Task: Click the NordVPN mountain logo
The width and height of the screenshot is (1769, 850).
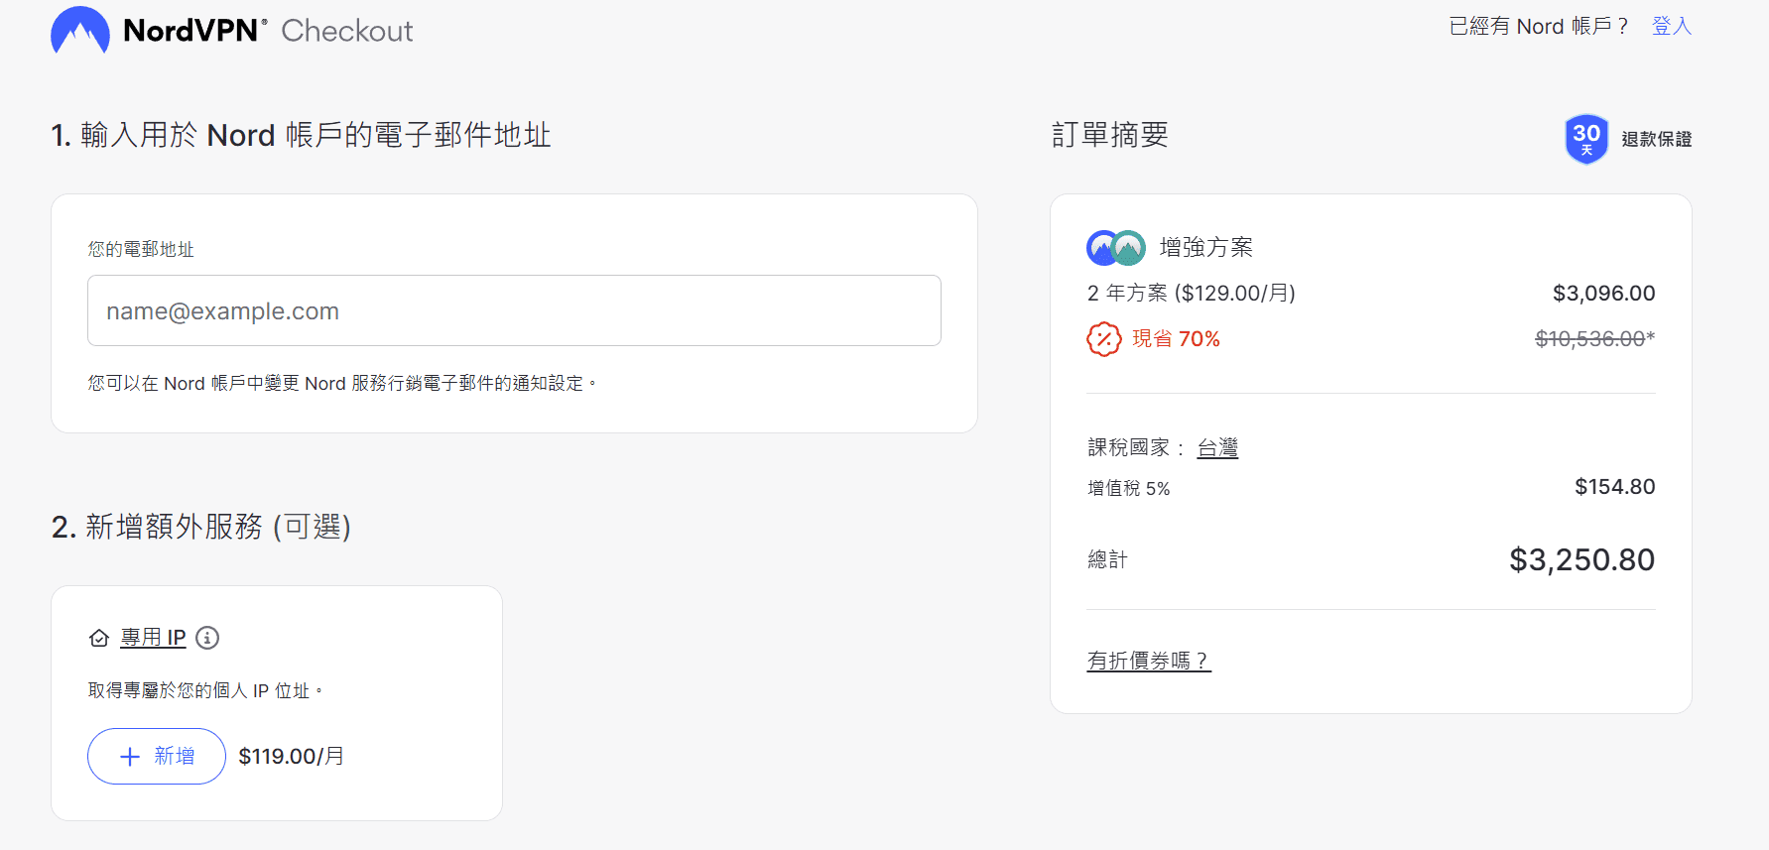Action: [80, 31]
